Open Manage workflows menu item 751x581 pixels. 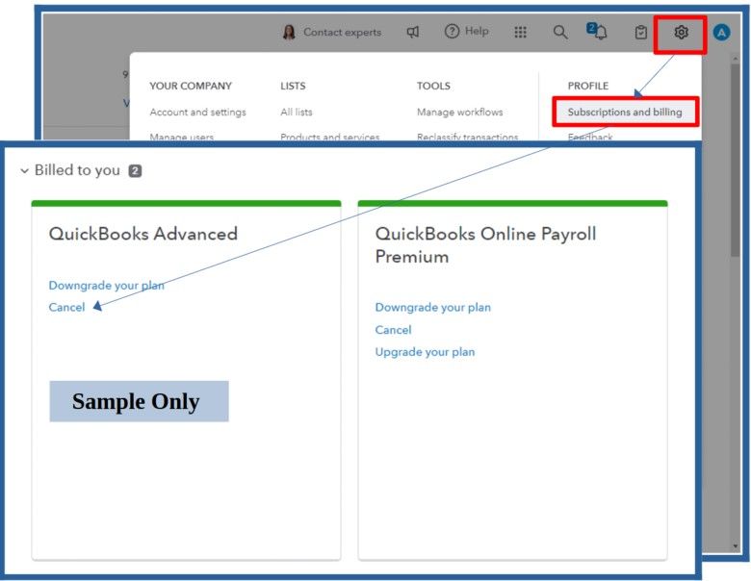pyautogui.click(x=460, y=112)
